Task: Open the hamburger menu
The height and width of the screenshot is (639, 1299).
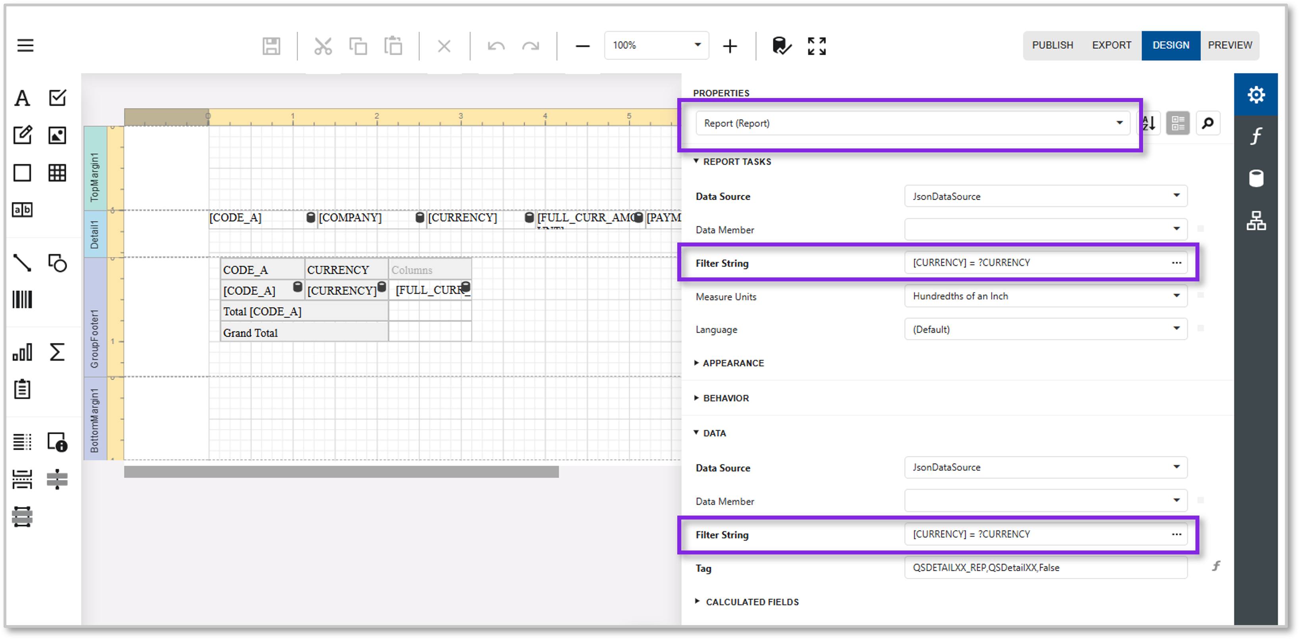Action: 25,45
